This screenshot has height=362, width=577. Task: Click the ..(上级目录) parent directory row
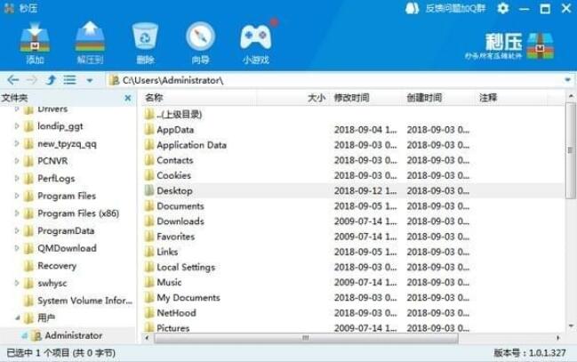[x=353, y=114]
